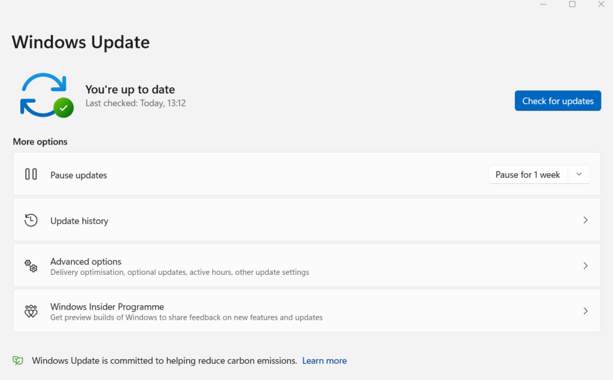
Task: Maximize the Windows Update window
Action: (572, 5)
